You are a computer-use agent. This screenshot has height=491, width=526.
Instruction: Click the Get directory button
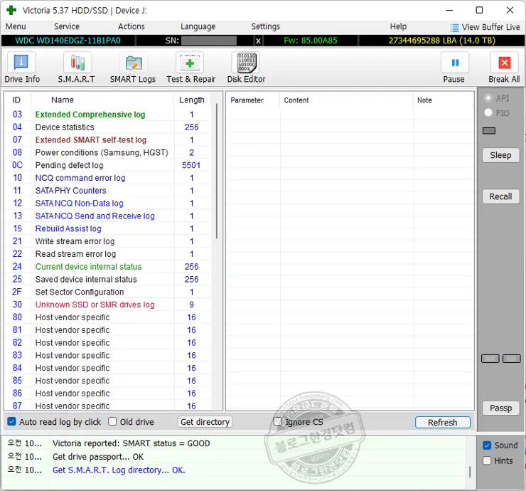tap(205, 422)
